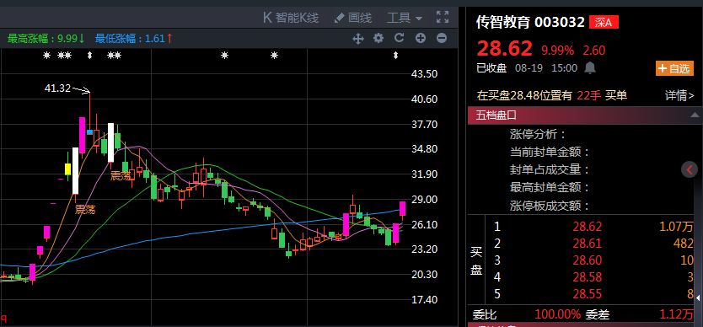The height and width of the screenshot is (327, 703).
Task: Add stock via +自选 button
Action: pos(674,68)
